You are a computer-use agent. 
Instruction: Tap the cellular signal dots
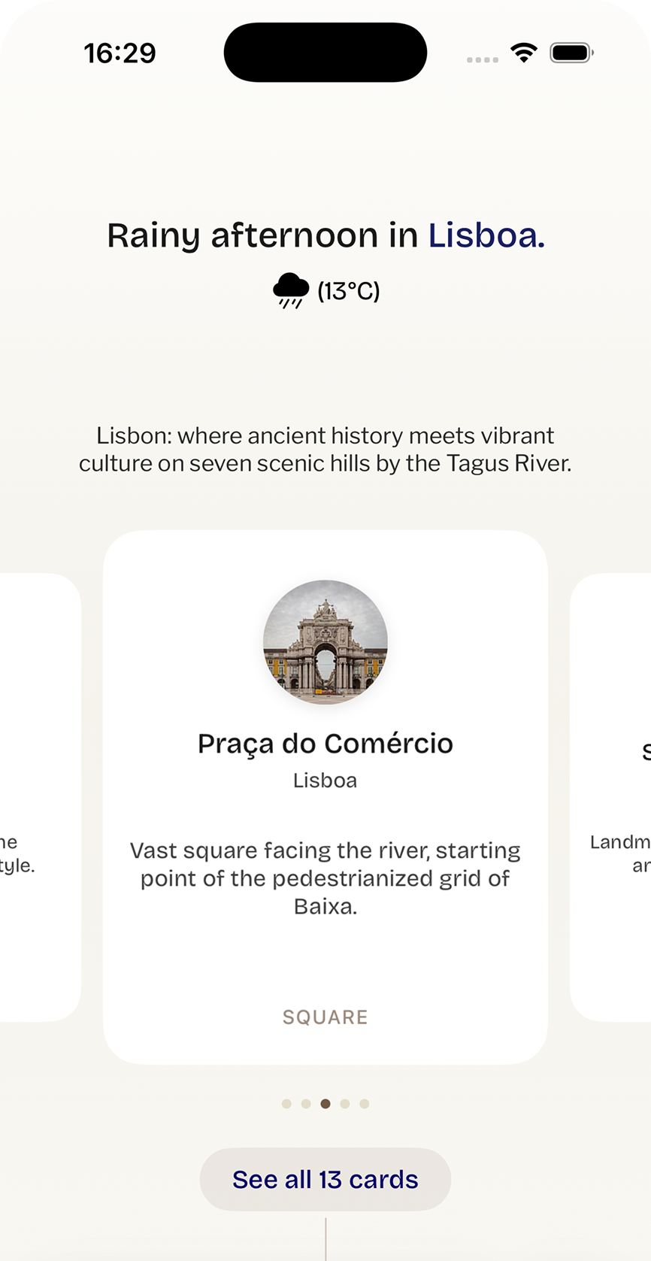[482, 59]
